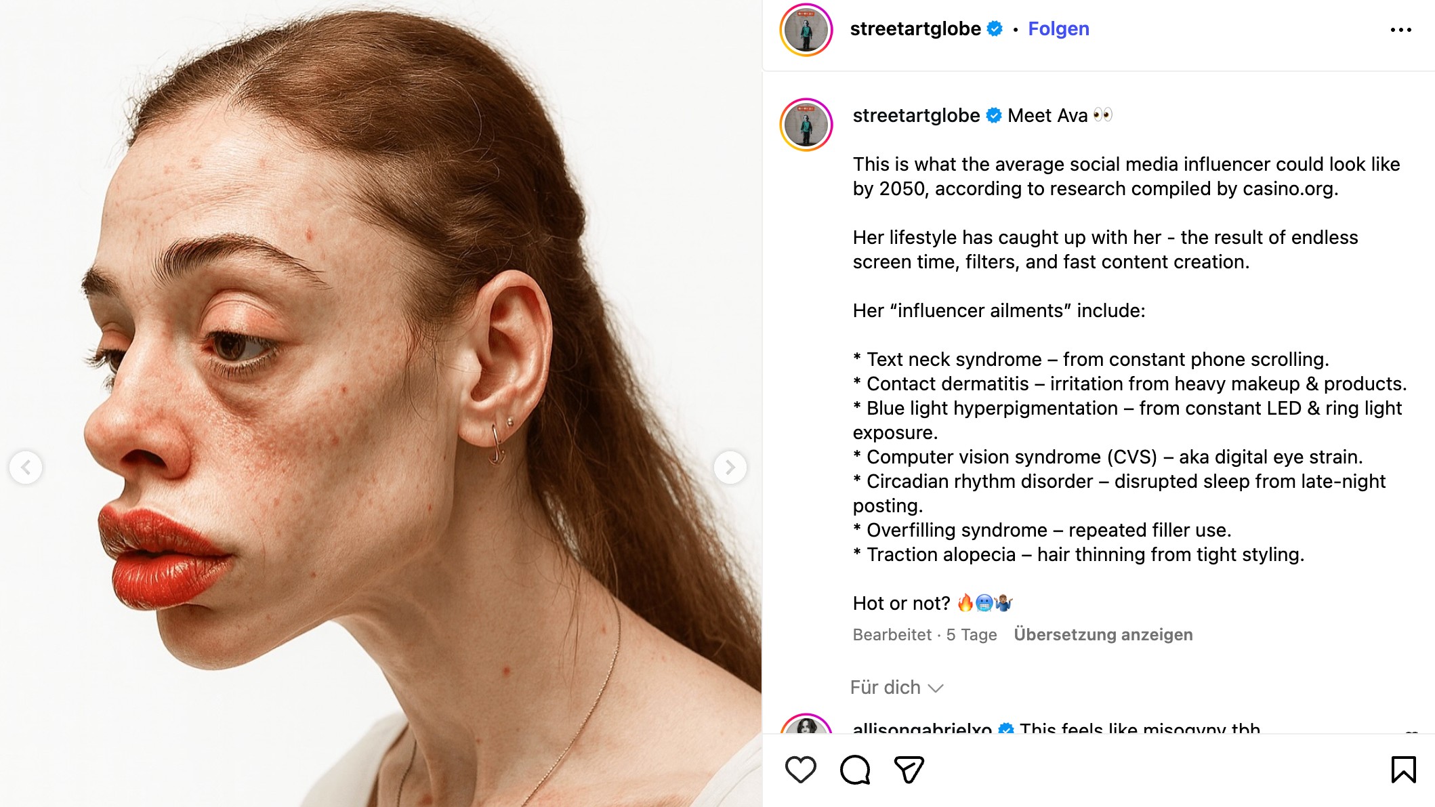Open commenter allisongabrielxo's profile
Image resolution: width=1435 pixels, height=807 pixels.
[x=921, y=728]
